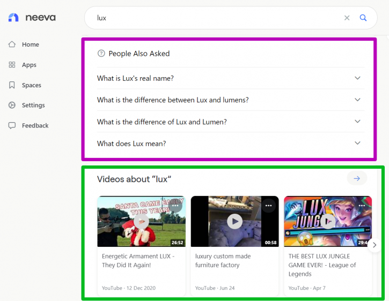Open more options on Energetic Armament LUX video
This screenshot has width=389, height=301.
pyautogui.click(x=175, y=206)
